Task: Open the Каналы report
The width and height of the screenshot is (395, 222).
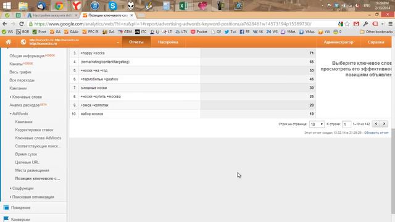Action: [x=16, y=64]
